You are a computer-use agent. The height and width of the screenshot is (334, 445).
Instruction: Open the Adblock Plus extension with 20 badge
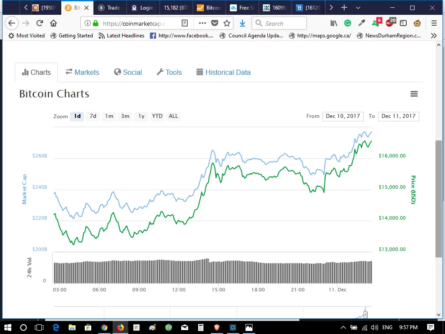click(390, 23)
